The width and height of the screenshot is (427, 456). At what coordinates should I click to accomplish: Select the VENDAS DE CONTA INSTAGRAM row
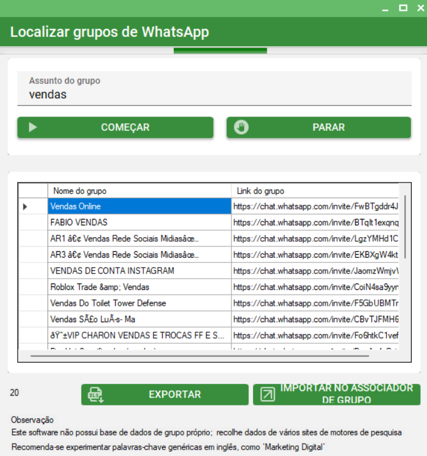tap(139, 271)
